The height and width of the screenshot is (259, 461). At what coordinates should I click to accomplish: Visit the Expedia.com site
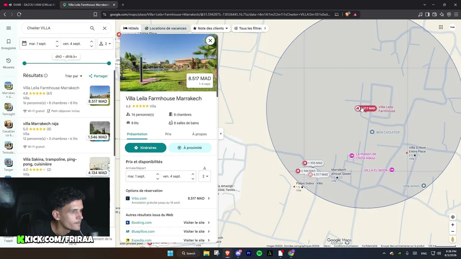tap(168, 240)
